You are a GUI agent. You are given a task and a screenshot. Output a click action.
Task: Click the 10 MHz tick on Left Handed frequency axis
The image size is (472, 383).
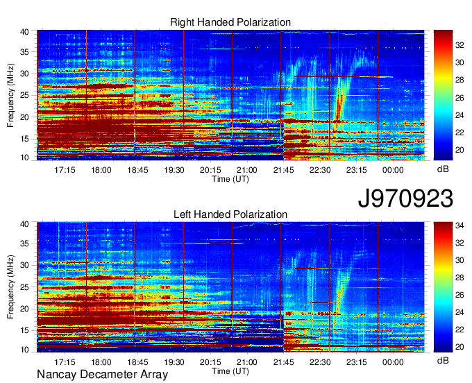(x=24, y=350)
